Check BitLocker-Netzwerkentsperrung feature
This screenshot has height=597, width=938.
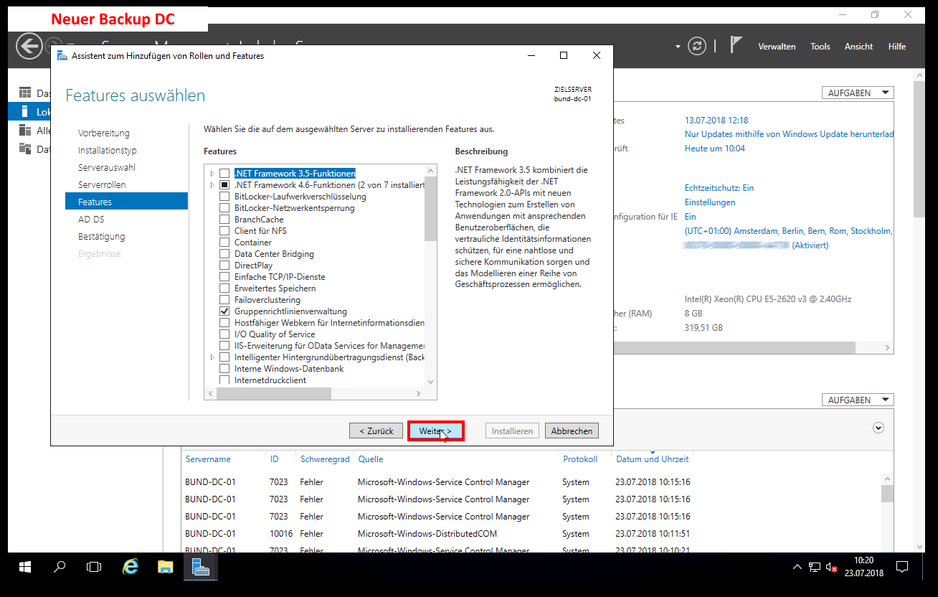point(224,208)
